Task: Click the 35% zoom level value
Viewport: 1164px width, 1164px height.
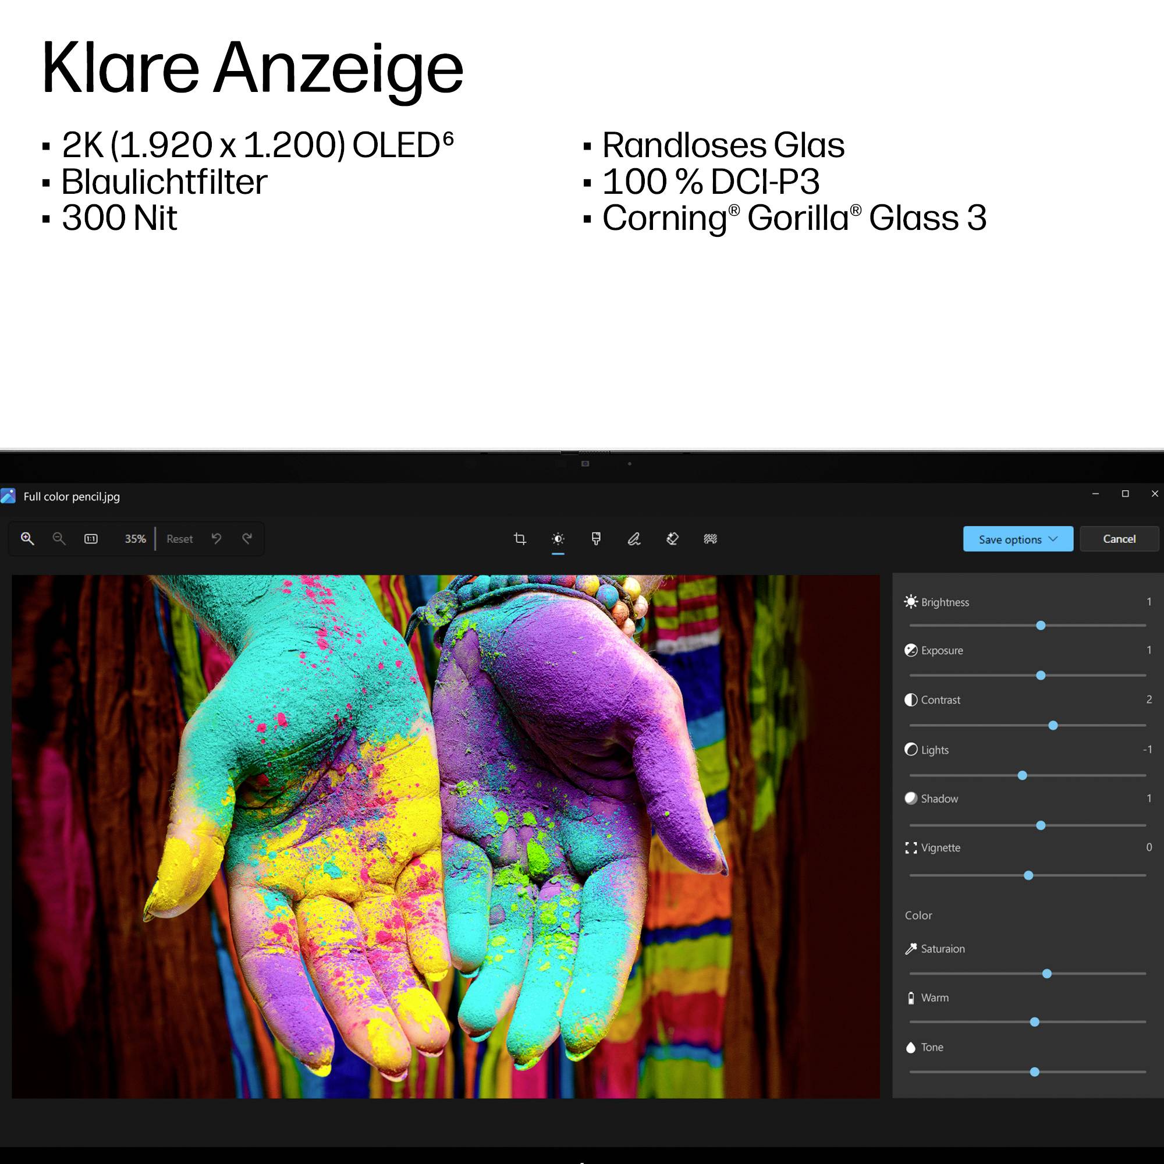Action: point(135,540)
